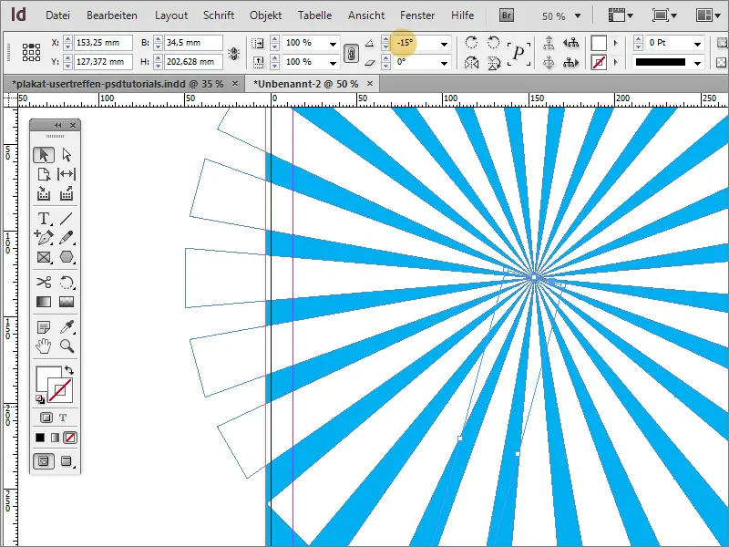Open the rotation angle dropdown
729x547 pixels.
(x=444, y=44)
